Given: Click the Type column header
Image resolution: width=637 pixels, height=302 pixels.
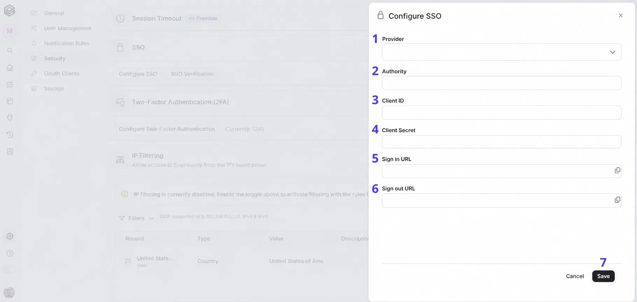Looking at the screenshot, I should [x=204, y=238].
